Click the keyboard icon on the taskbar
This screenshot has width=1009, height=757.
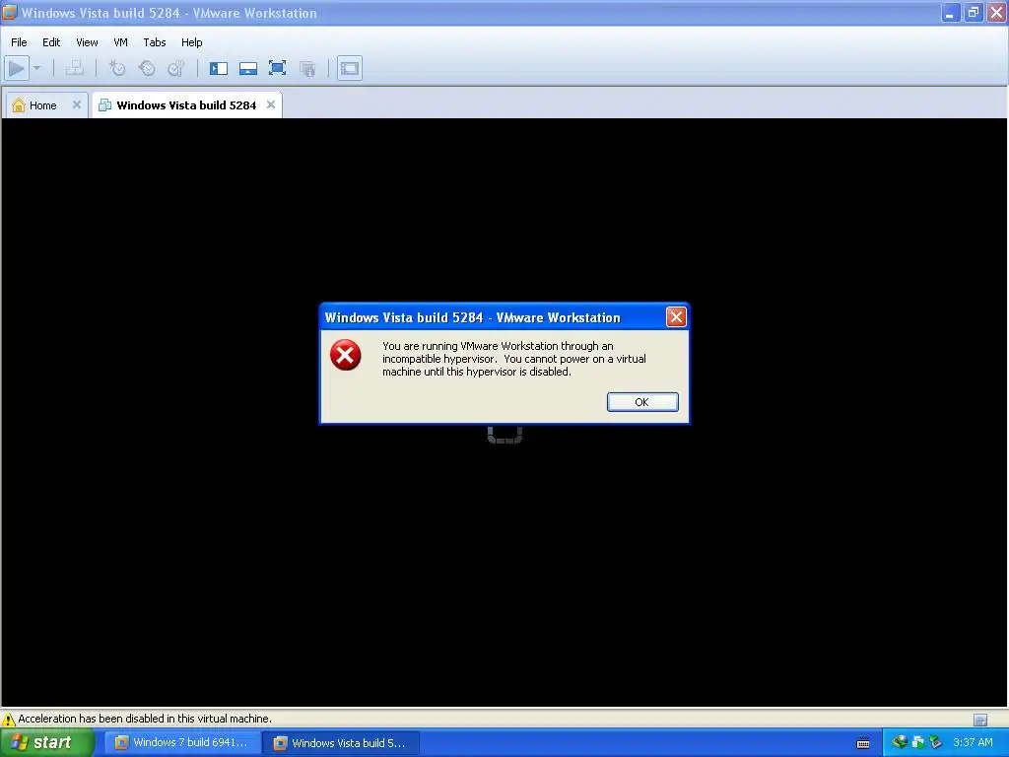pos(863,743)
